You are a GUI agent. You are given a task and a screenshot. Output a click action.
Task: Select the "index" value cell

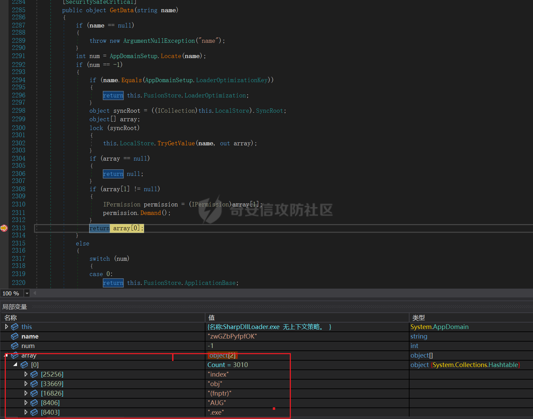(218, 374)
